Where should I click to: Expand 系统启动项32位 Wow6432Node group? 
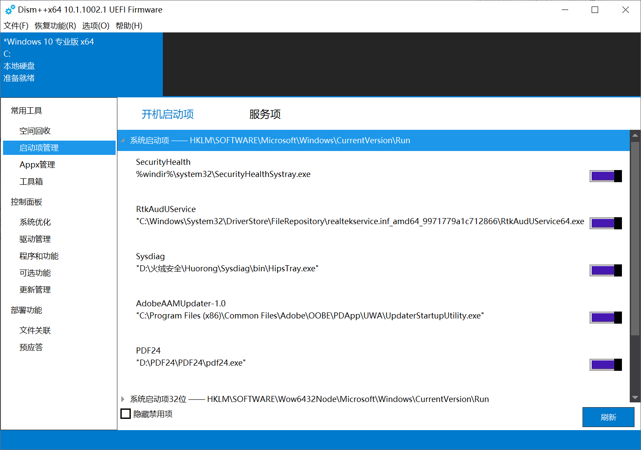pos(123,399)
